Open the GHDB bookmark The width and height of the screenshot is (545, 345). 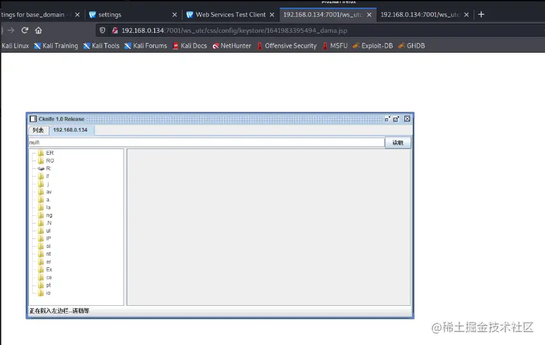pos(411,46)
